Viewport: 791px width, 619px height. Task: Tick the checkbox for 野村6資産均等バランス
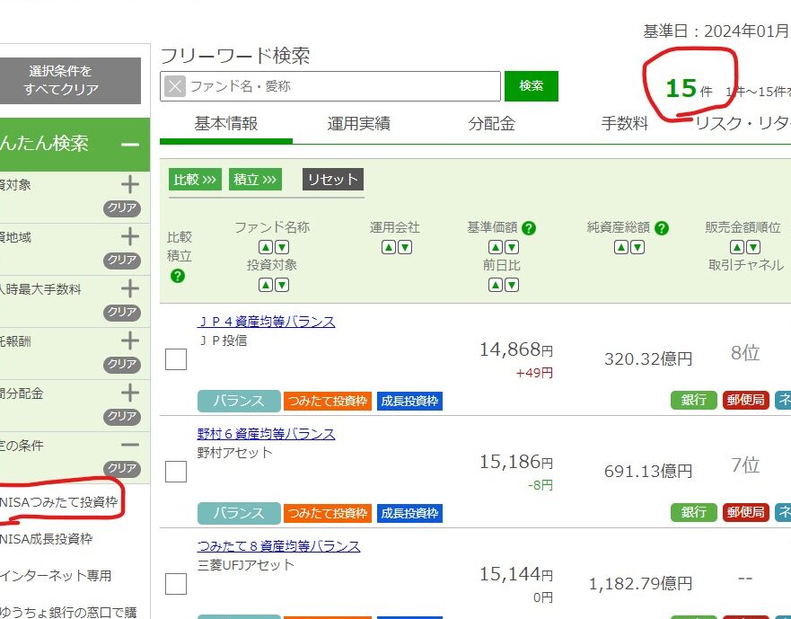click(176, 472)
